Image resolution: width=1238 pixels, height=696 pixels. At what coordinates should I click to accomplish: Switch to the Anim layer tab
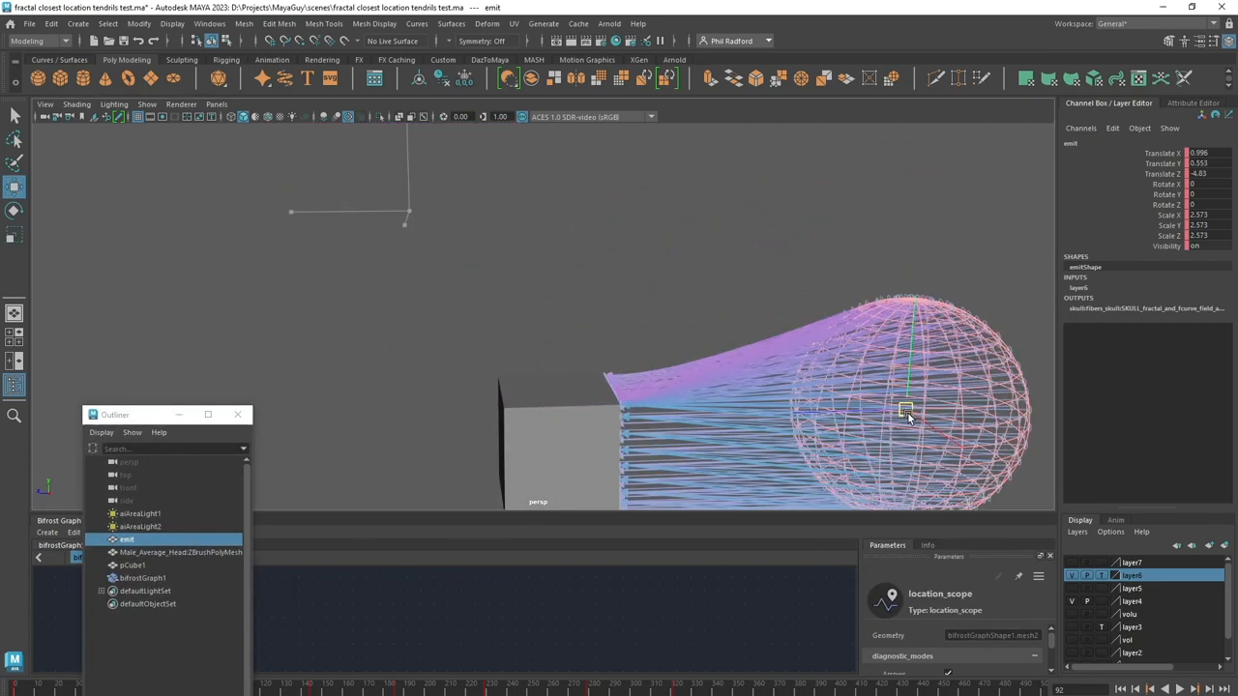click(1116, 520)
